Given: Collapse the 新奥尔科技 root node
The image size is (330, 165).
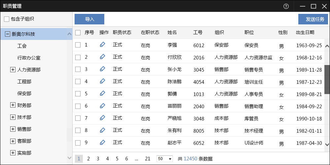Looking at the screenshot, I should click(x=7, y=34).
